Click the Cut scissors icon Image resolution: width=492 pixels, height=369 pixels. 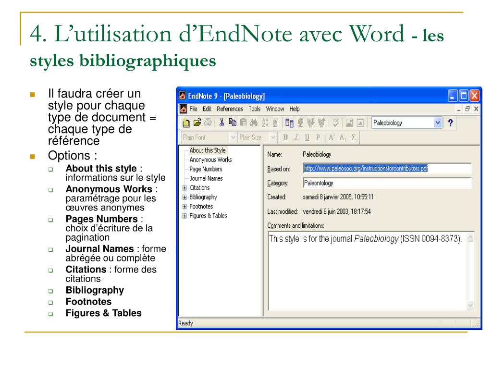point(221,123)
